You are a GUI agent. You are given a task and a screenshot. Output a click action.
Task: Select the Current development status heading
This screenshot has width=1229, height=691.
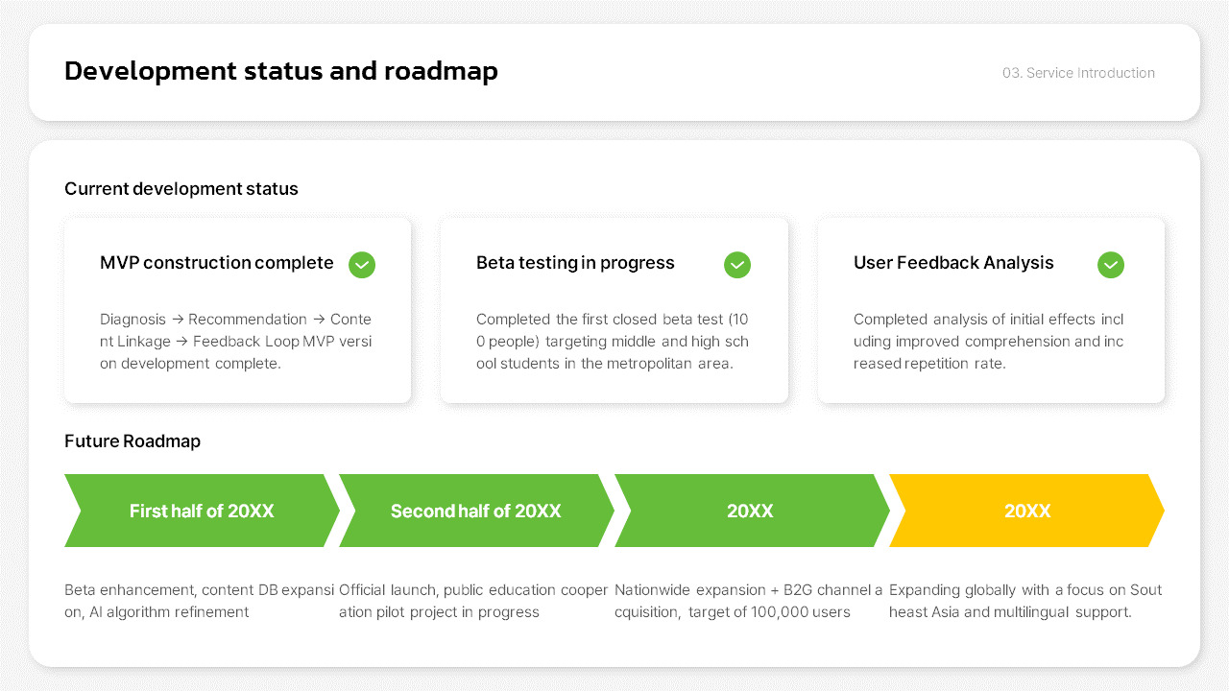click(181, 189)
